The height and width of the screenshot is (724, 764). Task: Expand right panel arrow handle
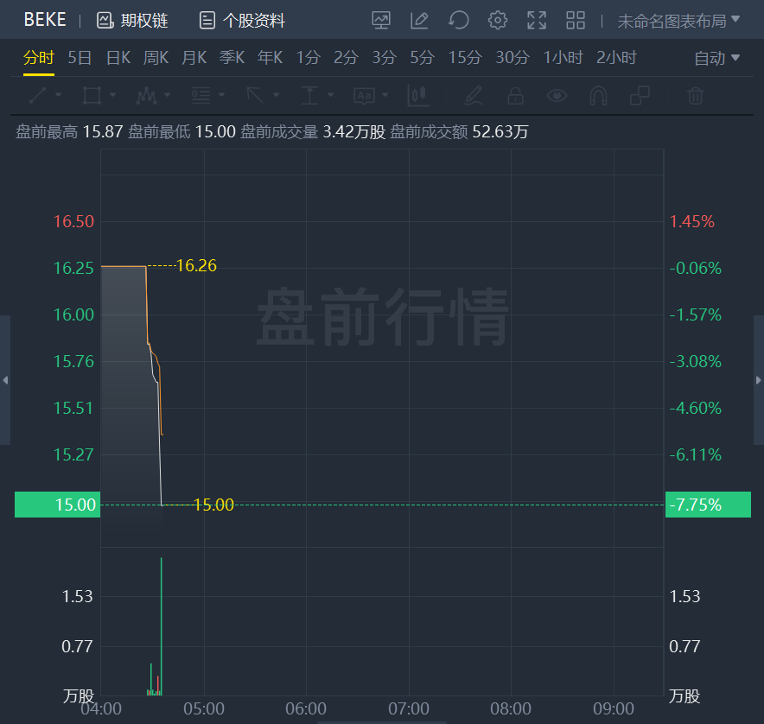coord(759,380)
